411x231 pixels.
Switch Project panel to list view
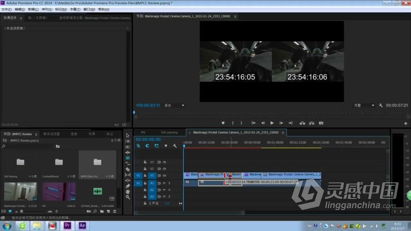4,211
